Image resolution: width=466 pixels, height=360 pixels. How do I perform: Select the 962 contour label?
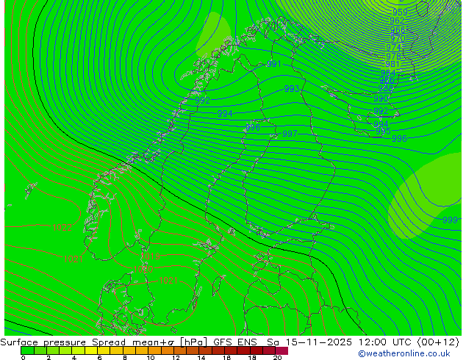coord(397,21)
